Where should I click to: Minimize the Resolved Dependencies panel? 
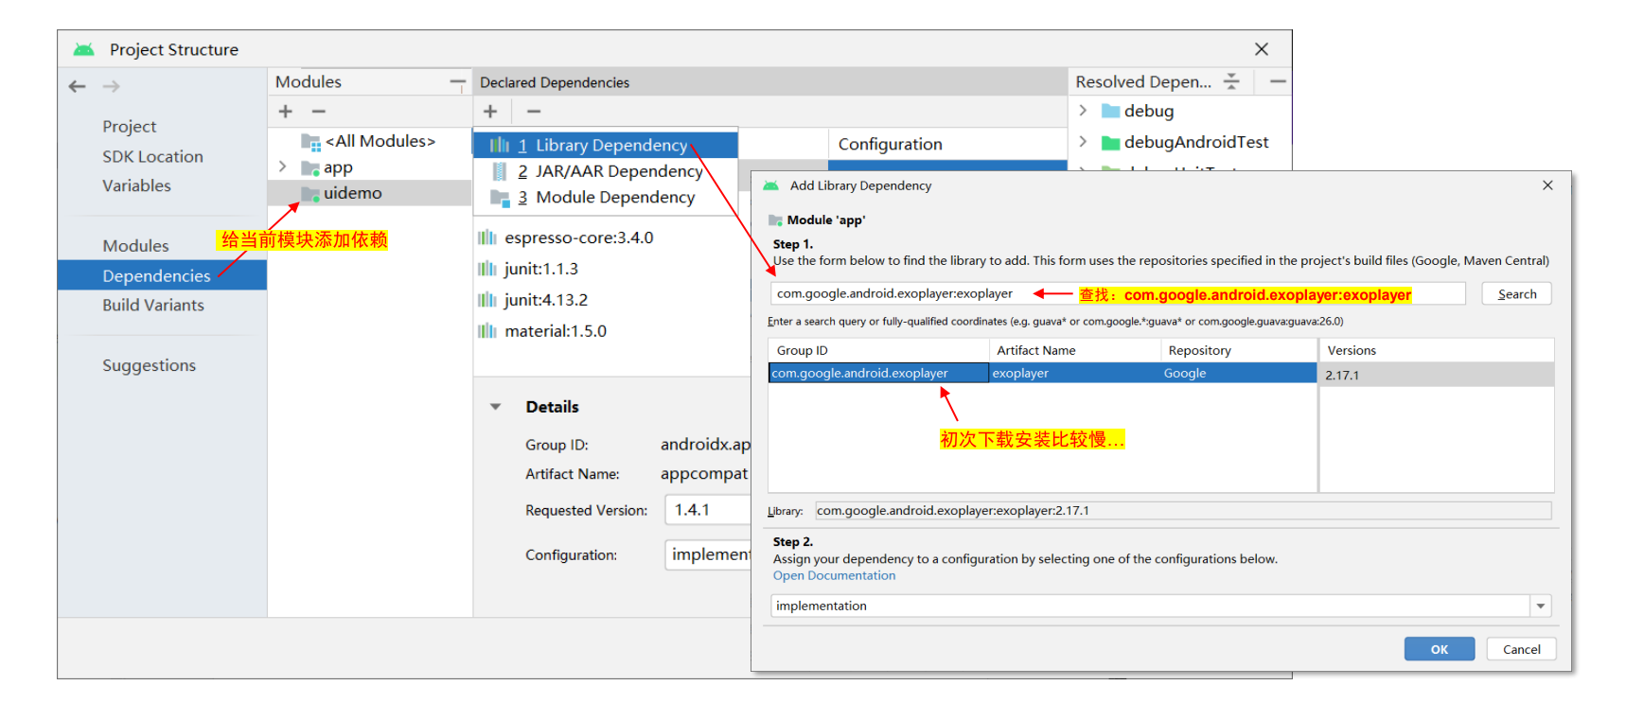tap(1278, 81)
